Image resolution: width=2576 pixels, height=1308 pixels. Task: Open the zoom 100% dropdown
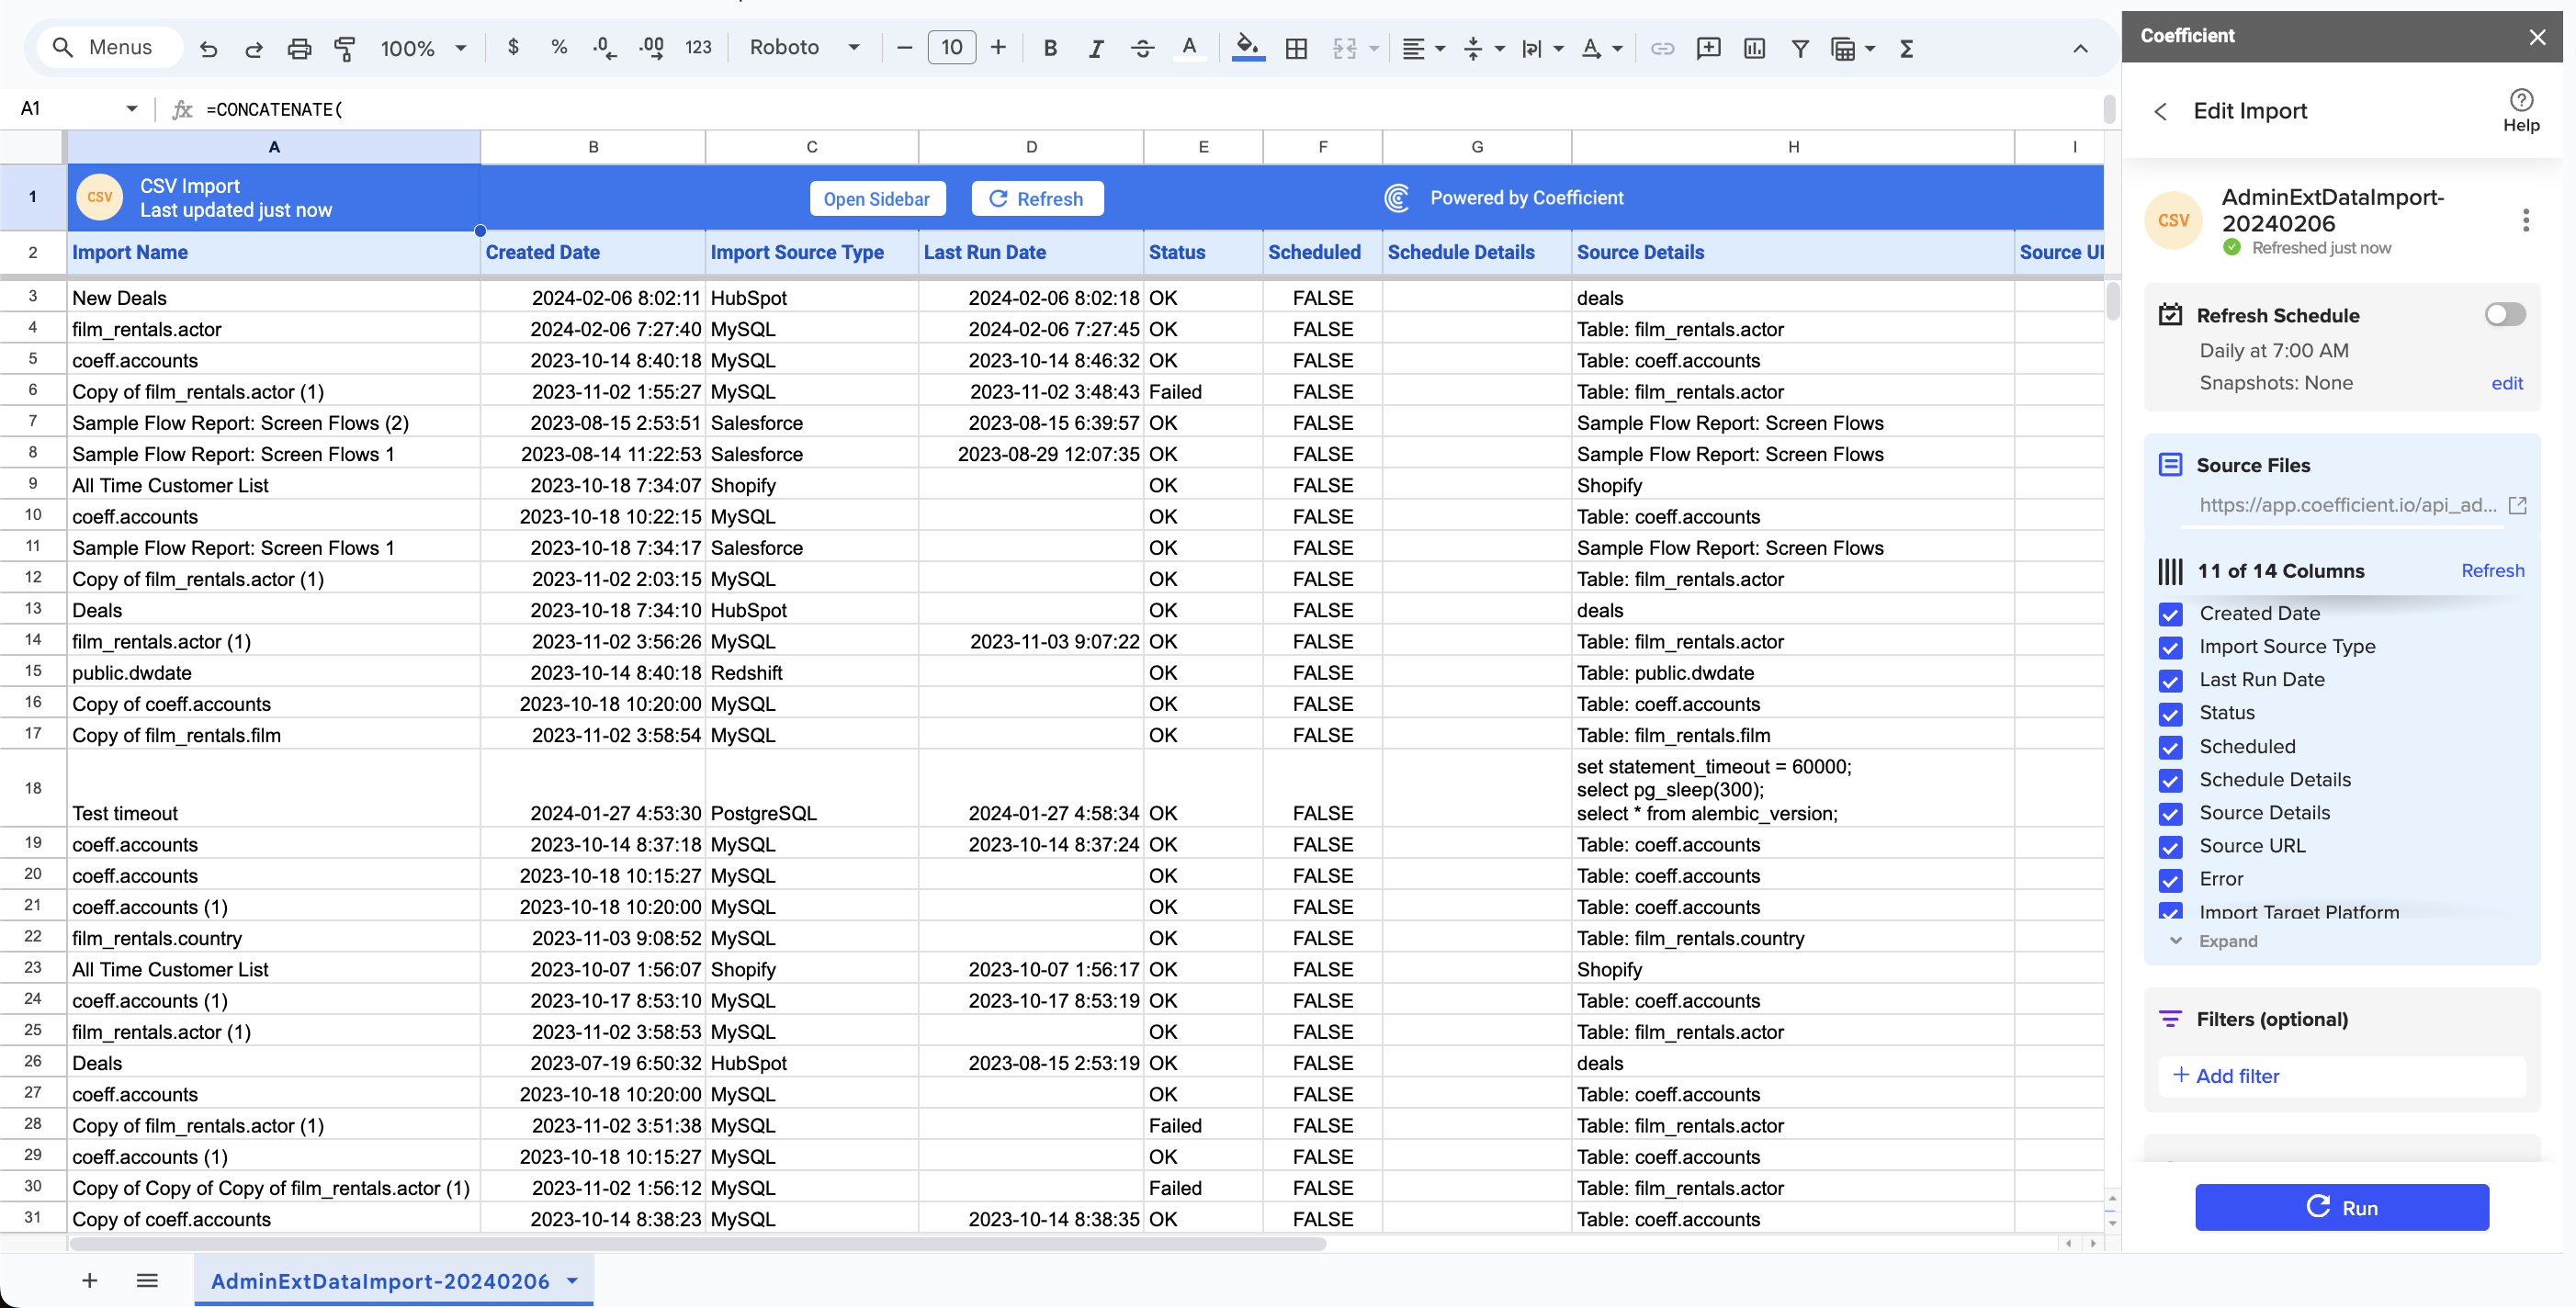point(424,48)
